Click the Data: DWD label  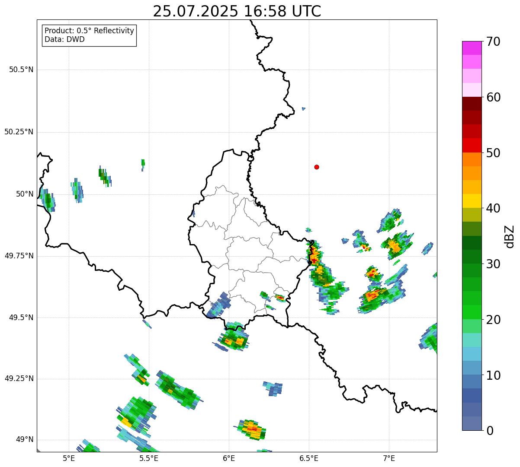[64, 39]
